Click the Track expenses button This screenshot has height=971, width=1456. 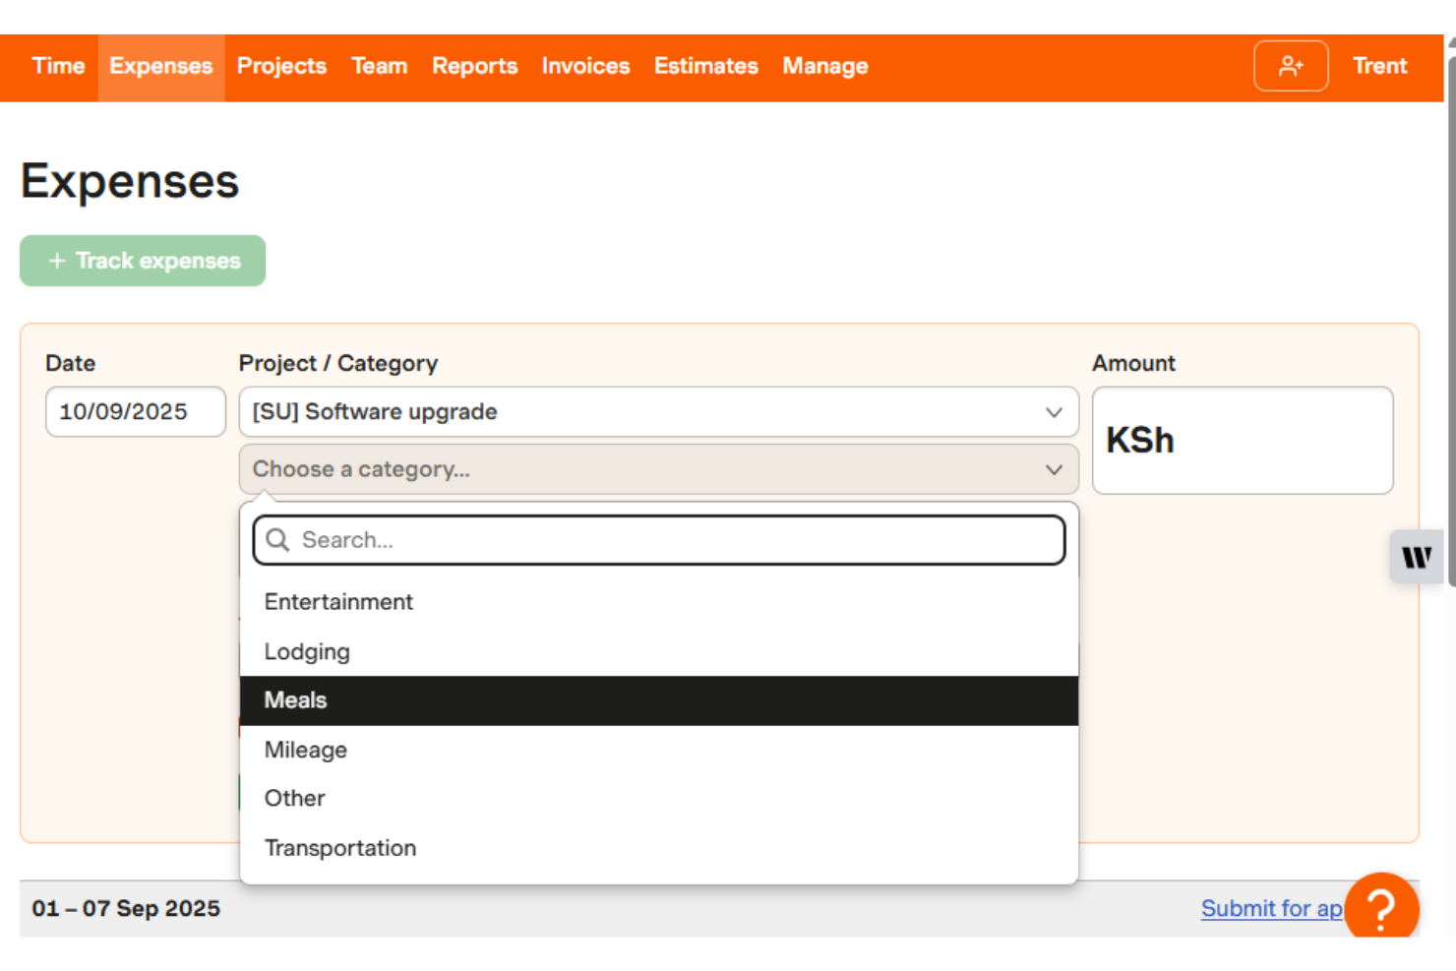pyautogui.click(x=143, y=261)
